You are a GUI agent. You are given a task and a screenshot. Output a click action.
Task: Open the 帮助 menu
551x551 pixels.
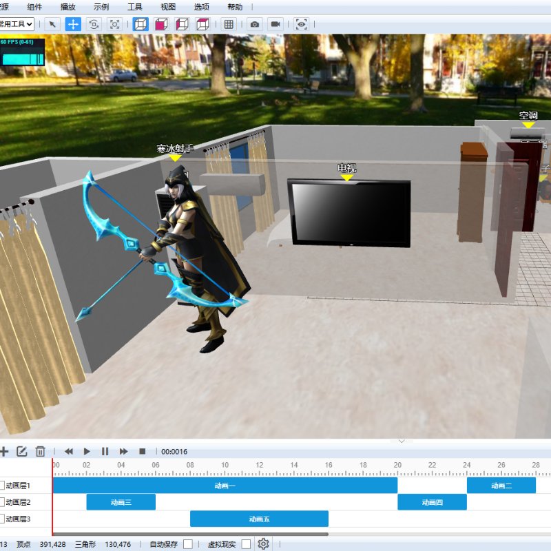click(235, 7)
